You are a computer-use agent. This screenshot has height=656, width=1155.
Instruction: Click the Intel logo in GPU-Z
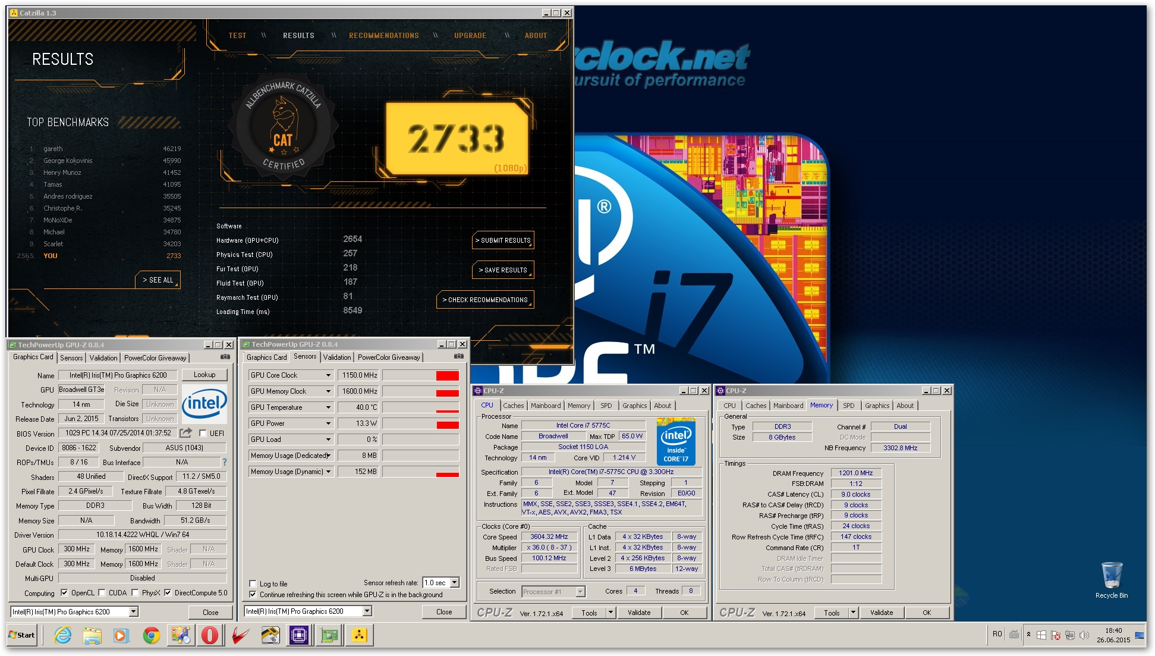pos(204,403)
